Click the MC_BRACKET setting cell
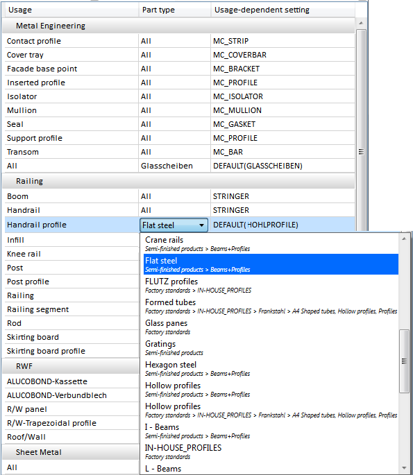Screen dimensions: 413x475 click(x=283, y=69)
